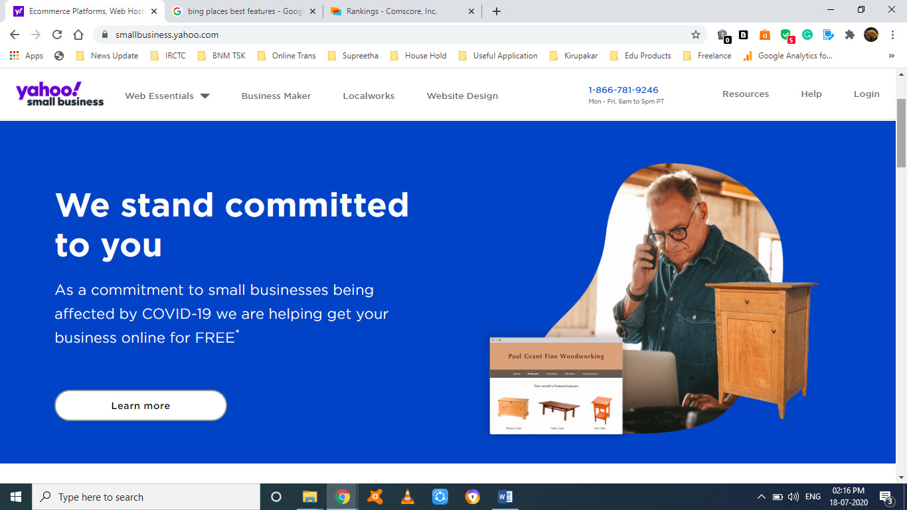Screen dimensions: 907x510
Task: Bookmark this page with the star icon
Action: (696, 35)
